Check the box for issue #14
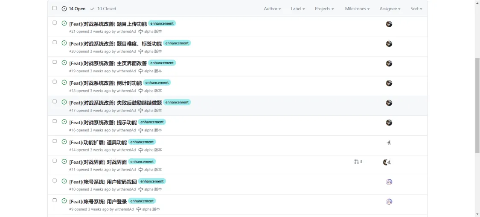Viewport: 480px width, 217px height. pos(55,141)
